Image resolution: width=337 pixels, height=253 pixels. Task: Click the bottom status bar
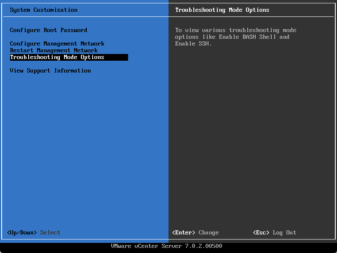tap(168, 246)
